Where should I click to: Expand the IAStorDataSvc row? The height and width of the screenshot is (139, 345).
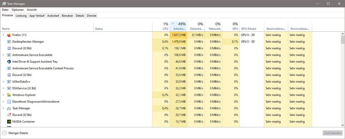click(x=3, y=82)
